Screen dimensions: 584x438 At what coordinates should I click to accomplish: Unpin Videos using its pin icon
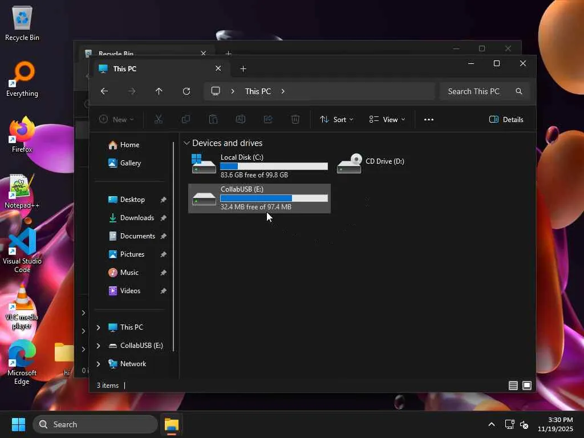coord(163,291)
